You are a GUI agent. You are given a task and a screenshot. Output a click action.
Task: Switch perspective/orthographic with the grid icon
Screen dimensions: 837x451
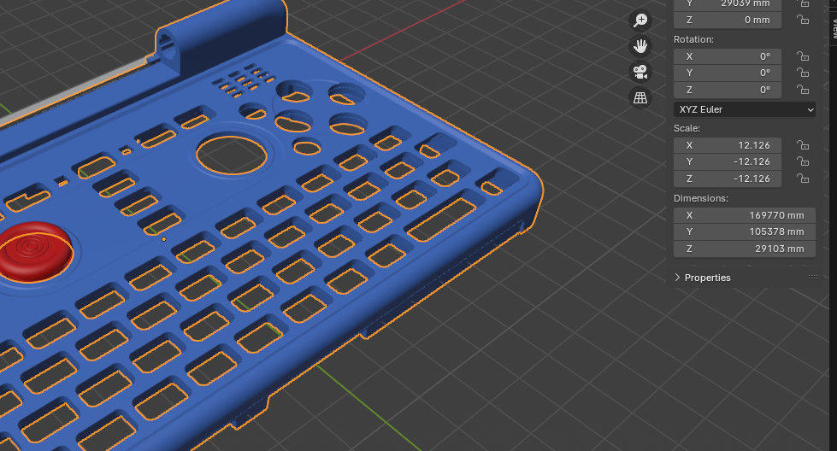click(640, 97)
